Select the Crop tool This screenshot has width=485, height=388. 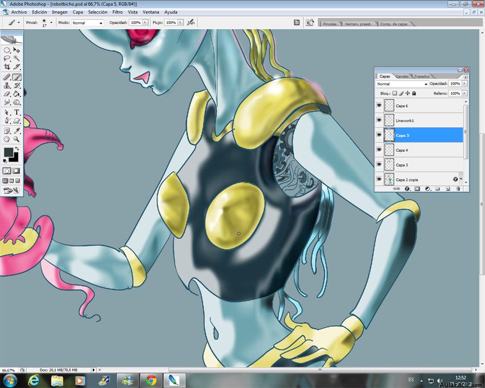point(7,67)
